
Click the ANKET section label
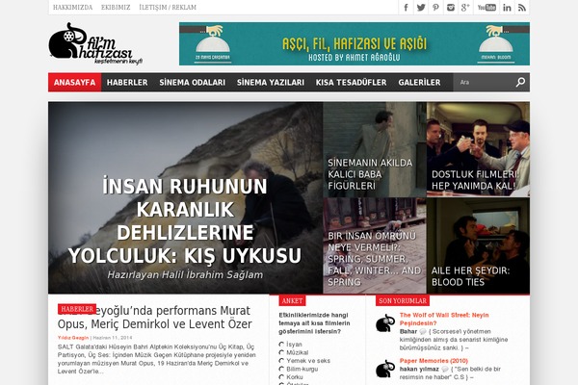292,300
